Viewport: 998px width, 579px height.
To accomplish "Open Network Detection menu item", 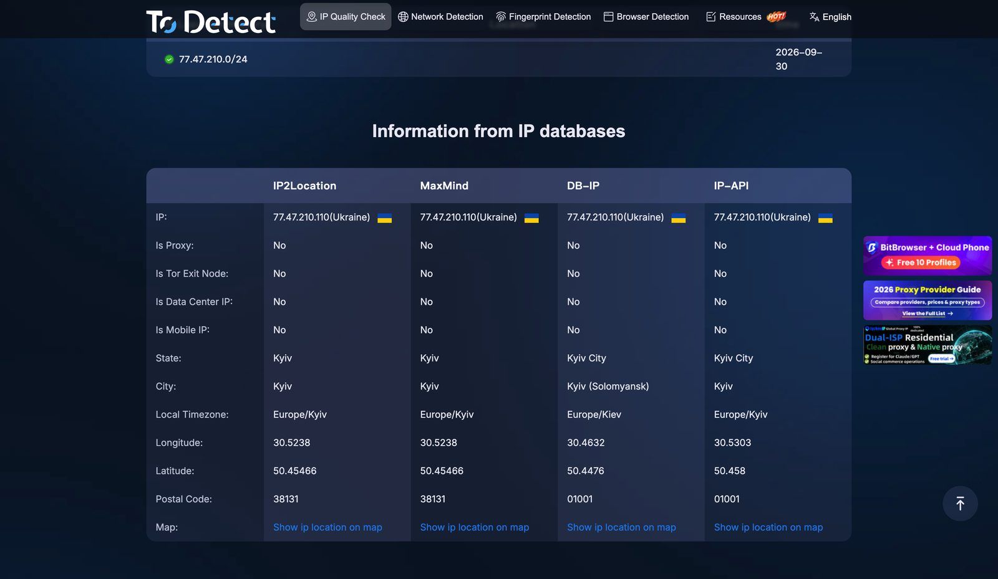I will pos(440,17).
